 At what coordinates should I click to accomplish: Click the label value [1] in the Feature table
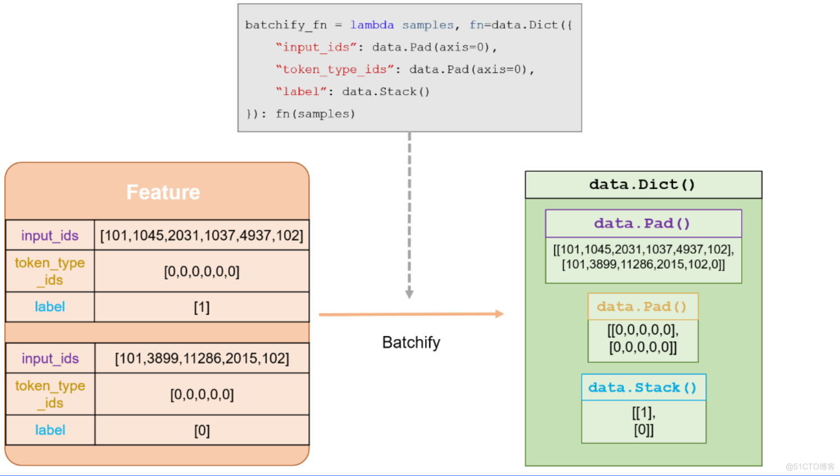[202, 307]
